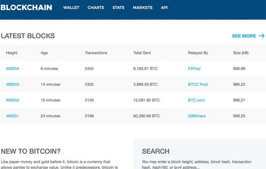Click the New to Bitcoin heading
The image size is (266, 169).
31,151
